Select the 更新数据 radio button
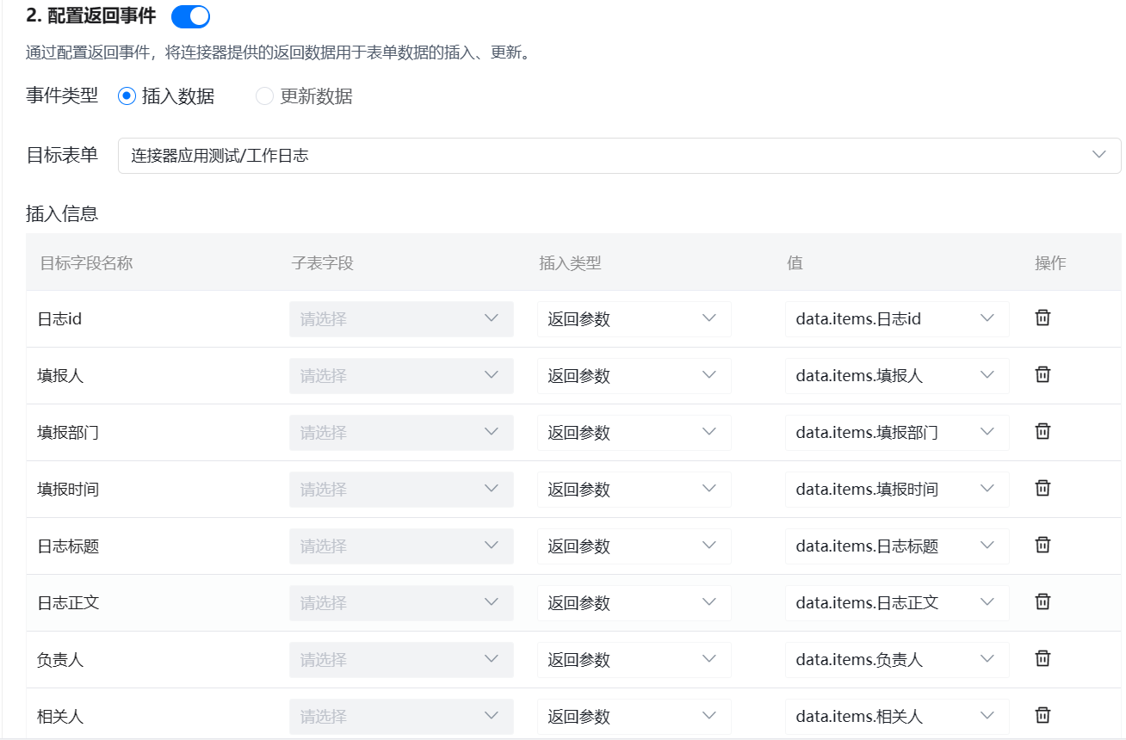1126x740 pixels. 264,96
